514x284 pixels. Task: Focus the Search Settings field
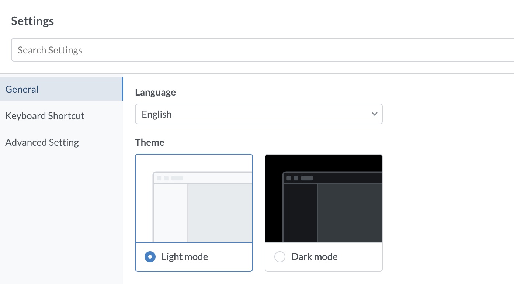coord(263,50)
